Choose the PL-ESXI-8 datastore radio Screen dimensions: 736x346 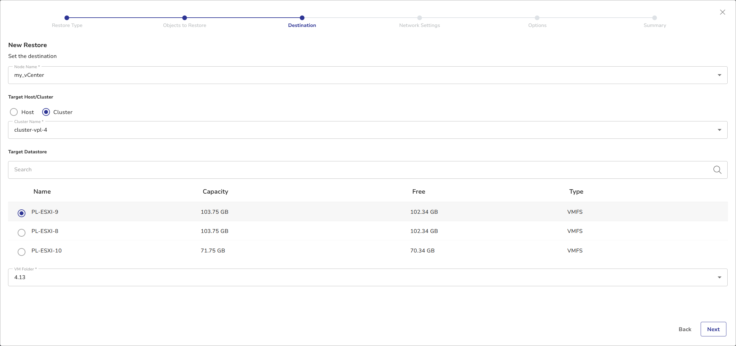21,233
